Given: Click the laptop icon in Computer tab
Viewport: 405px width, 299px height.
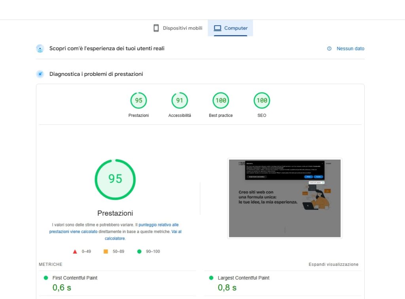Looking at the screenshot, I should 218,28.
